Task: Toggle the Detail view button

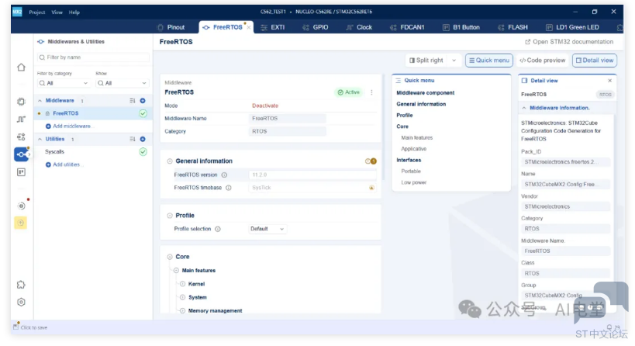Action: click(x=595, y=61)
